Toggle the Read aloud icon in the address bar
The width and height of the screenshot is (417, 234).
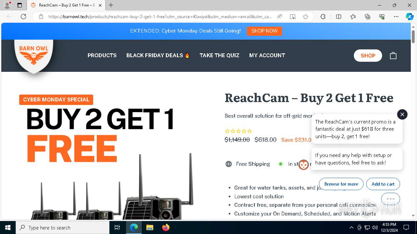(280, 17)
